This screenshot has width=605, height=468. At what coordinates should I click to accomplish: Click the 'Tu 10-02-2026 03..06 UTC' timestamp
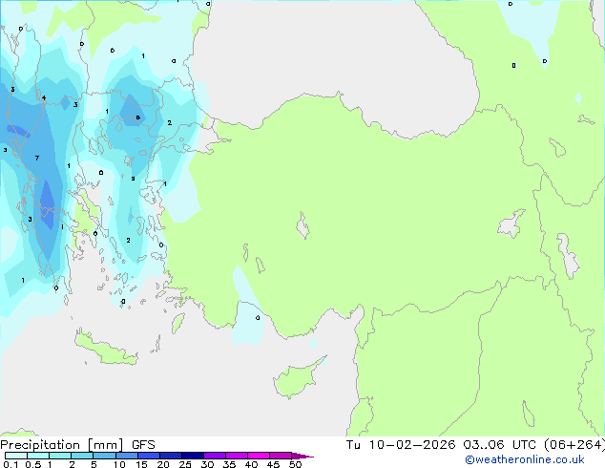pos(441,444)
